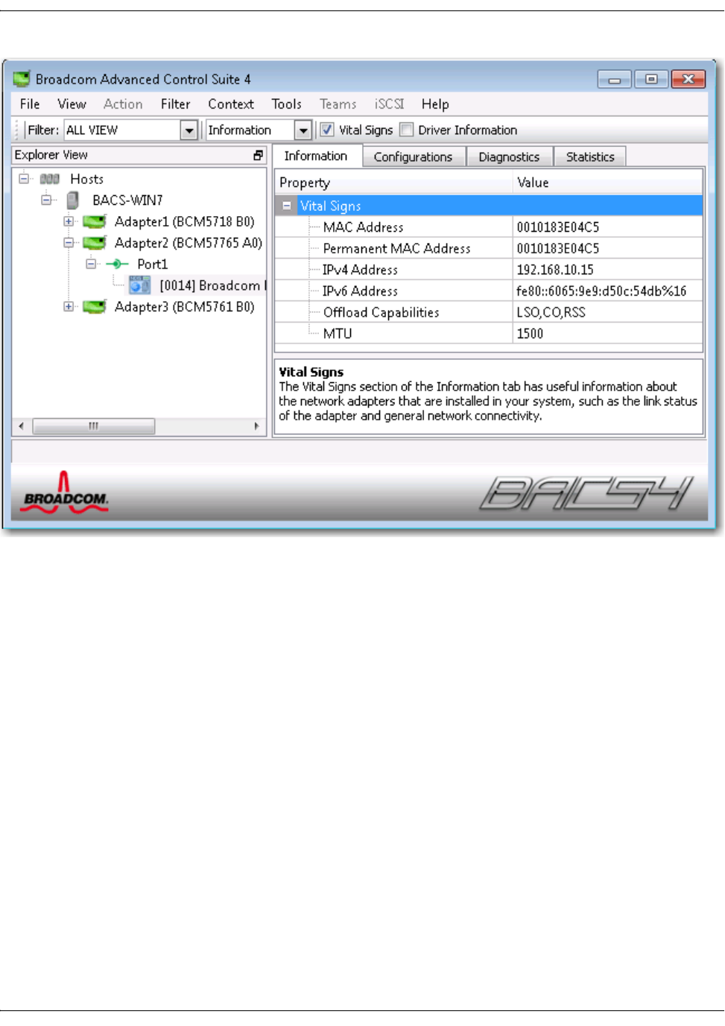725x1026 pixels.
Task: Open the Tools menu
Action: (x=287, y=104)
